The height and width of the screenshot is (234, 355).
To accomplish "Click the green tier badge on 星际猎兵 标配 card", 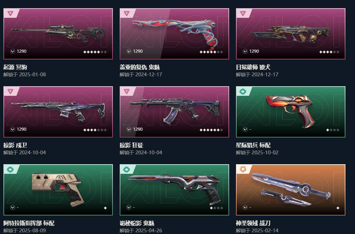I will coord(243,92).
